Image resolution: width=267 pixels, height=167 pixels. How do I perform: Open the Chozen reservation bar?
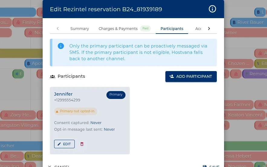(x=239, y=64)
